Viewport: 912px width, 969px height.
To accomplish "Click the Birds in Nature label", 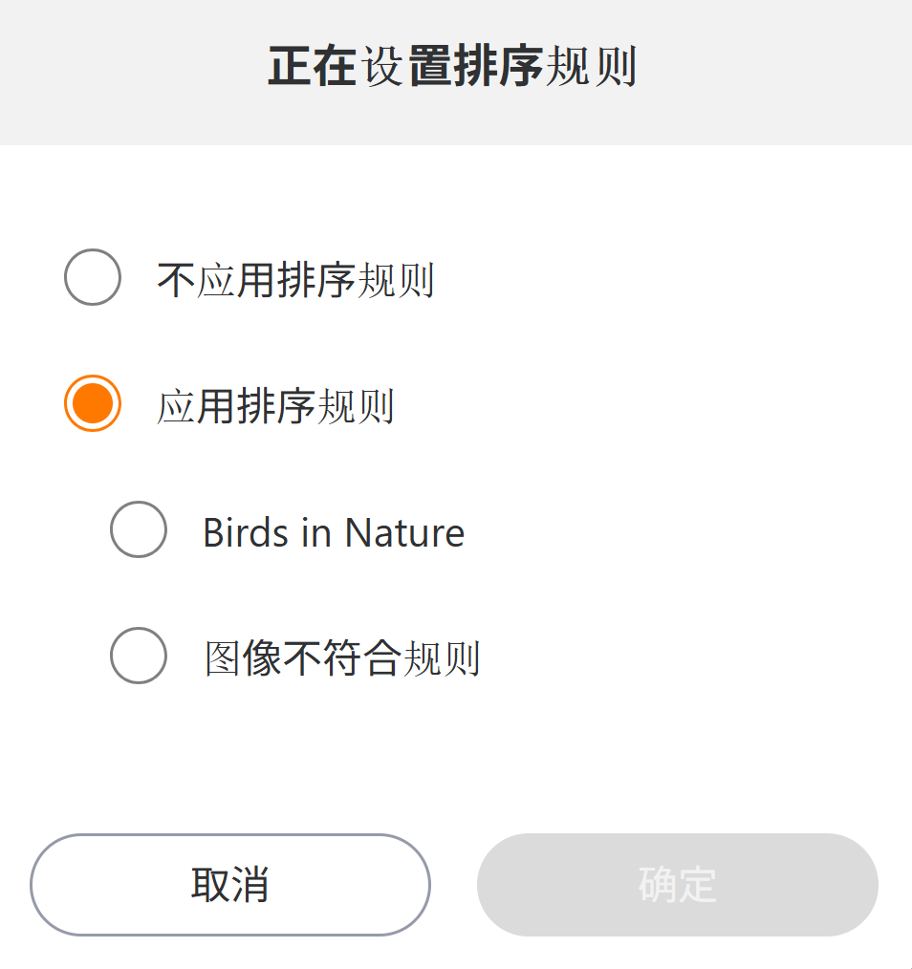I will [x=333, y=533].
